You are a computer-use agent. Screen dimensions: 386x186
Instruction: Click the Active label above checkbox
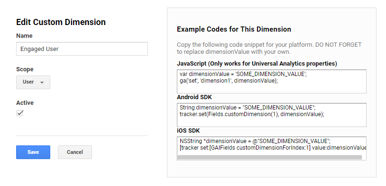(25, 103)
